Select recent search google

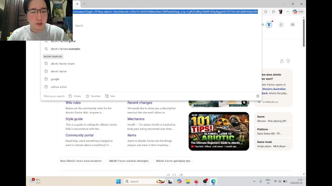151,79
